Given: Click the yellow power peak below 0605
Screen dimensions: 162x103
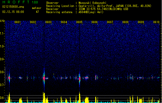Looking at the screenshot, I should pyautogui.click(x=80, y=97).
